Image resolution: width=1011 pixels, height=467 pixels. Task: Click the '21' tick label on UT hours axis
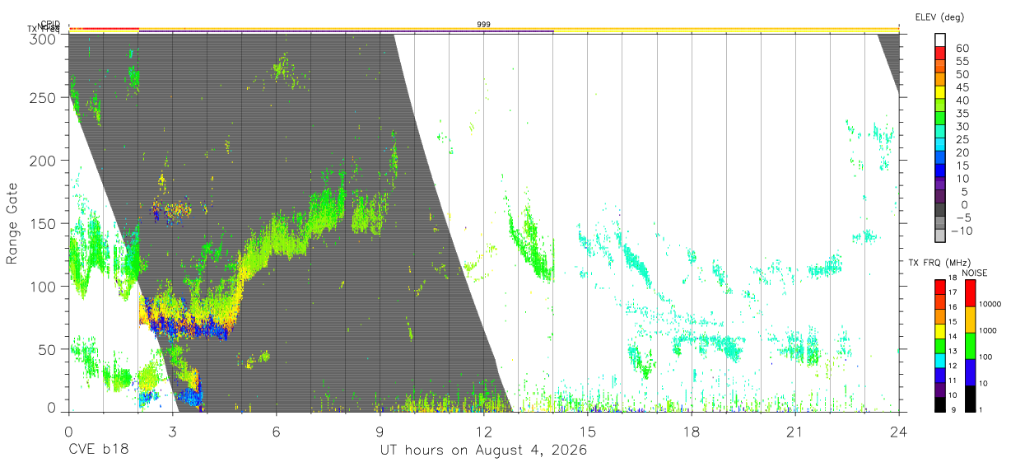pos(795,432)
